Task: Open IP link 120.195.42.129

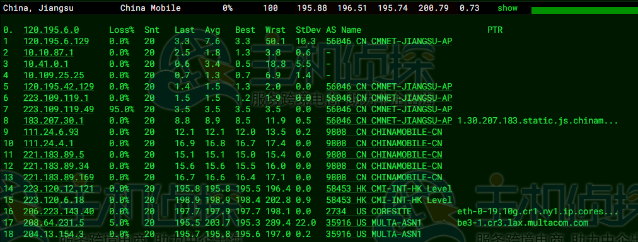Action: click(x=59, y=86)
